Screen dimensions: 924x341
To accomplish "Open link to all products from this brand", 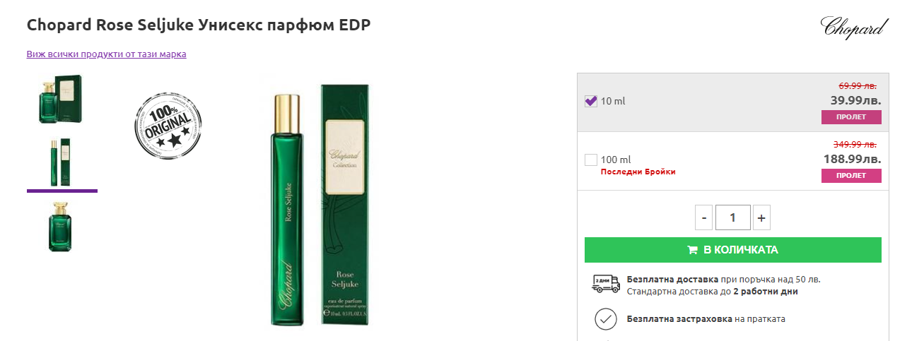I will click(106, 54).
